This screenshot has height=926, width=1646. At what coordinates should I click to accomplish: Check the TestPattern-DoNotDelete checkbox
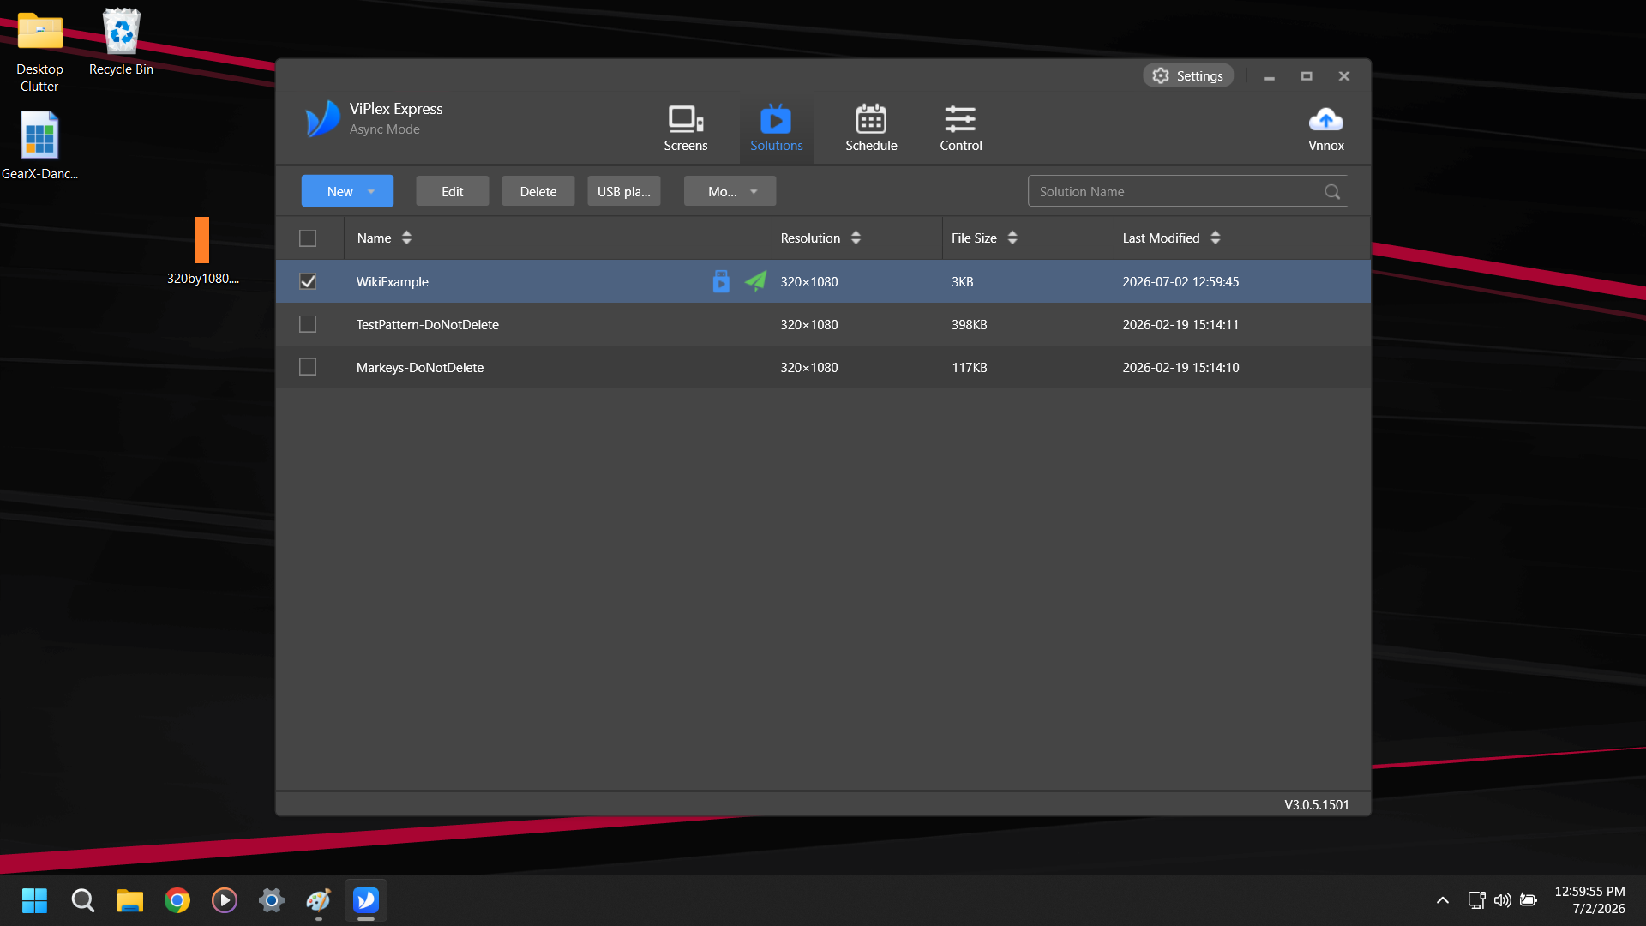(308, 324)
